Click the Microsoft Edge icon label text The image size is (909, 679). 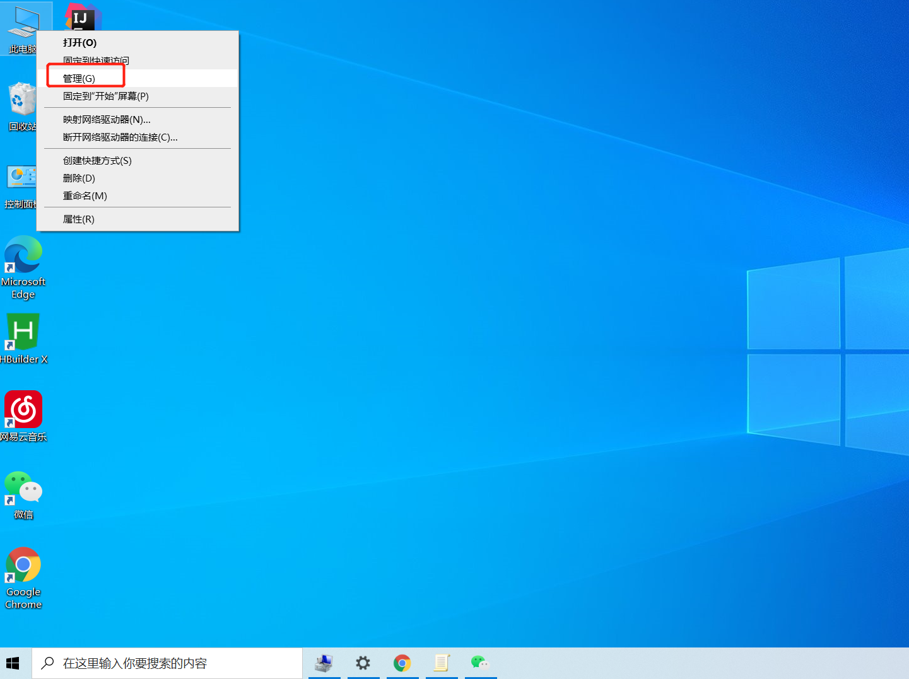[23, 288]
